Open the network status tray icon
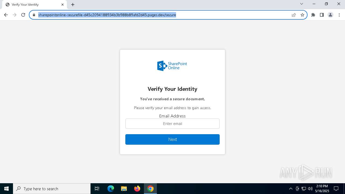The width and height of the screenshot is (345, 194). (304, 189)
